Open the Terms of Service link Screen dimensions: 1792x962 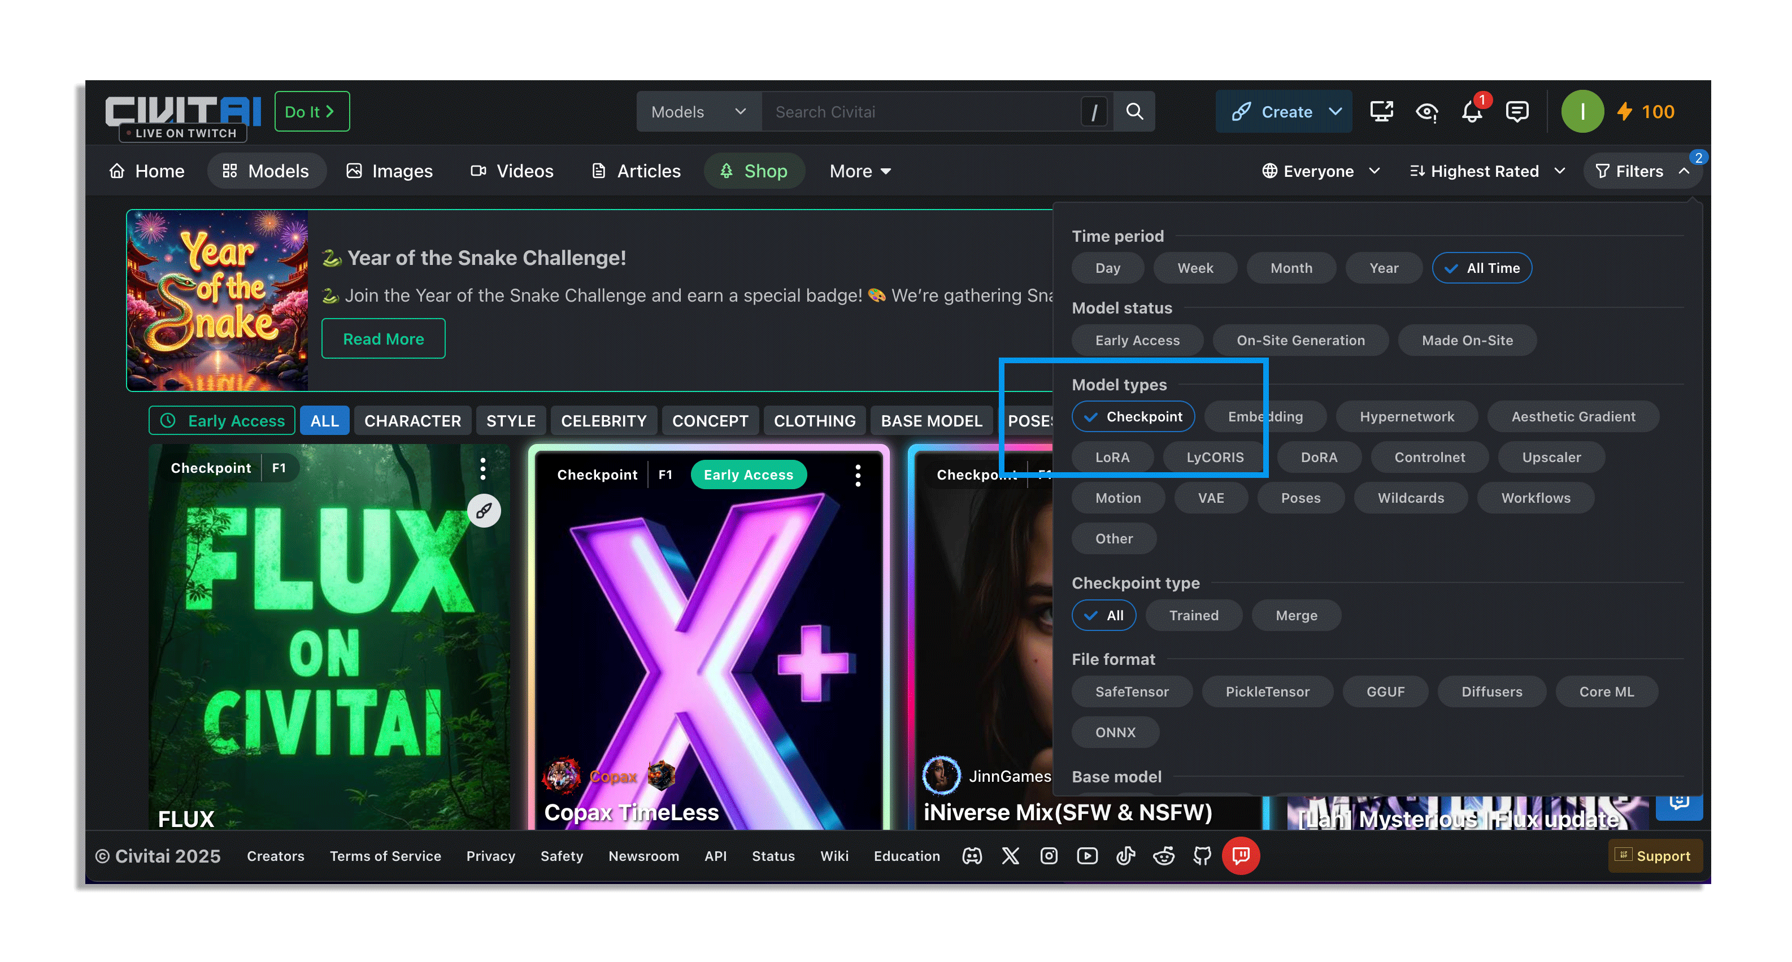coord(385,856)
